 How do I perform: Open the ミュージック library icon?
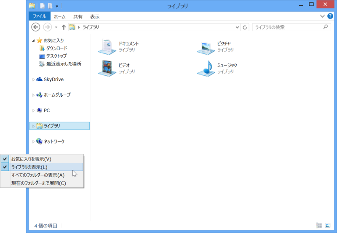point(206,69)
